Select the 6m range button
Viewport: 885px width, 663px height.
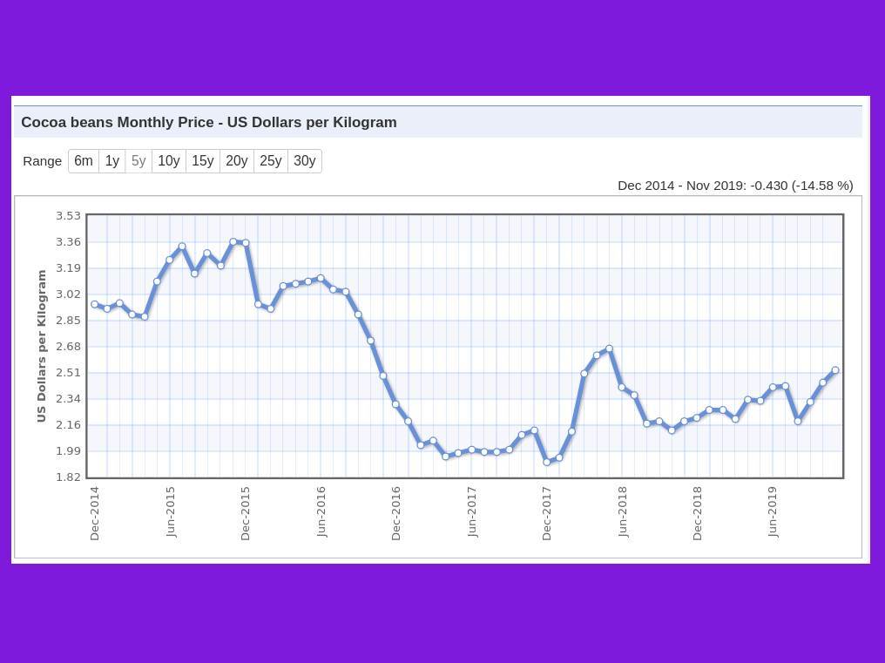click(84, 161)
